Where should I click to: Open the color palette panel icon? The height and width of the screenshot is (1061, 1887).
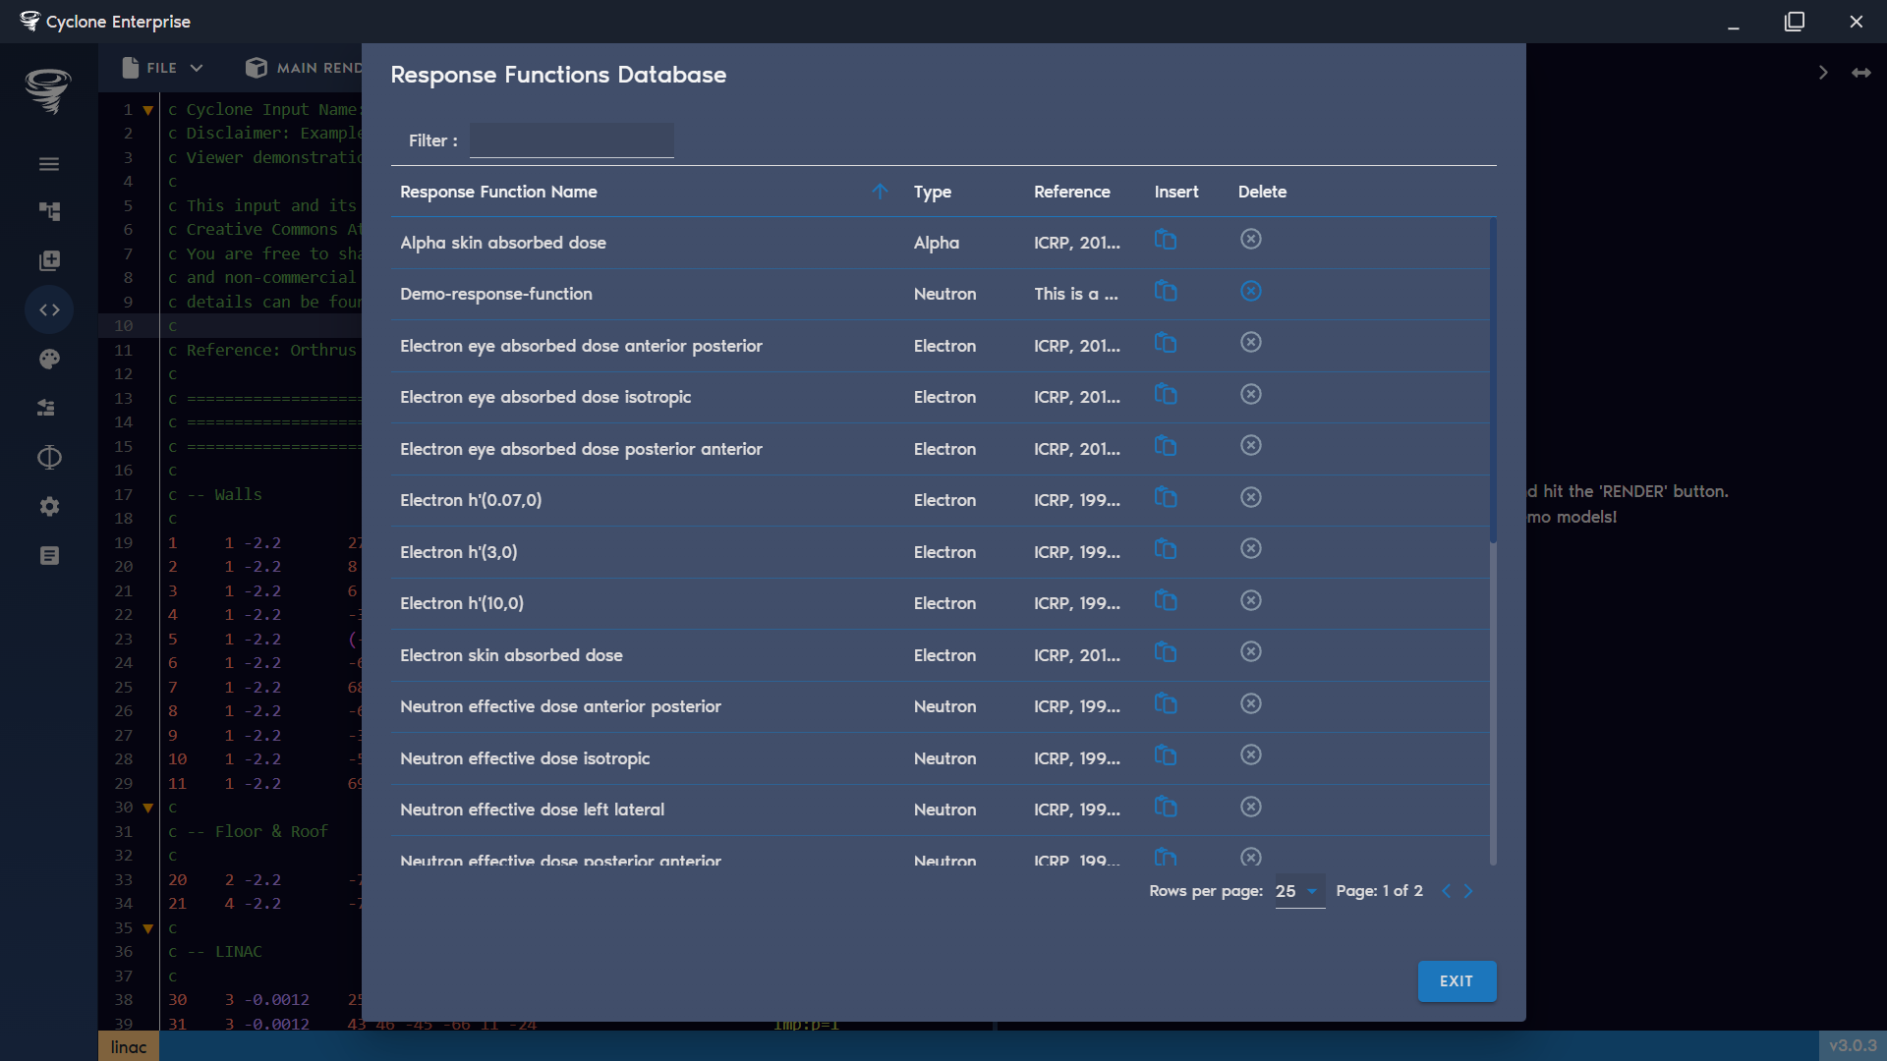[48, 359]
